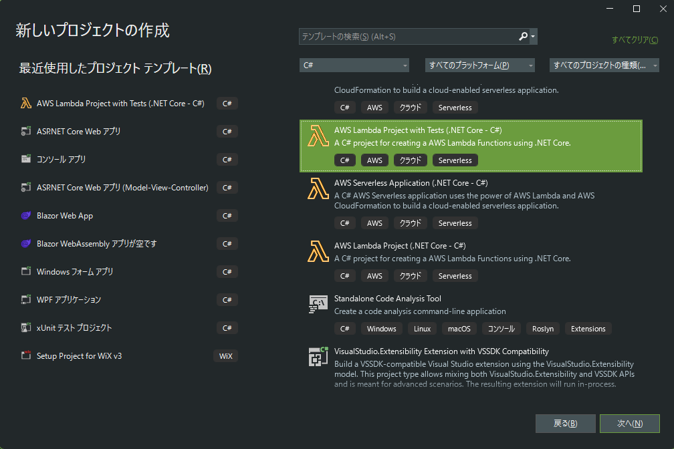The height and width of the screenshot is (449, 674).
Task: Click the すべてクリア link
Action: (x=635, y=40)
